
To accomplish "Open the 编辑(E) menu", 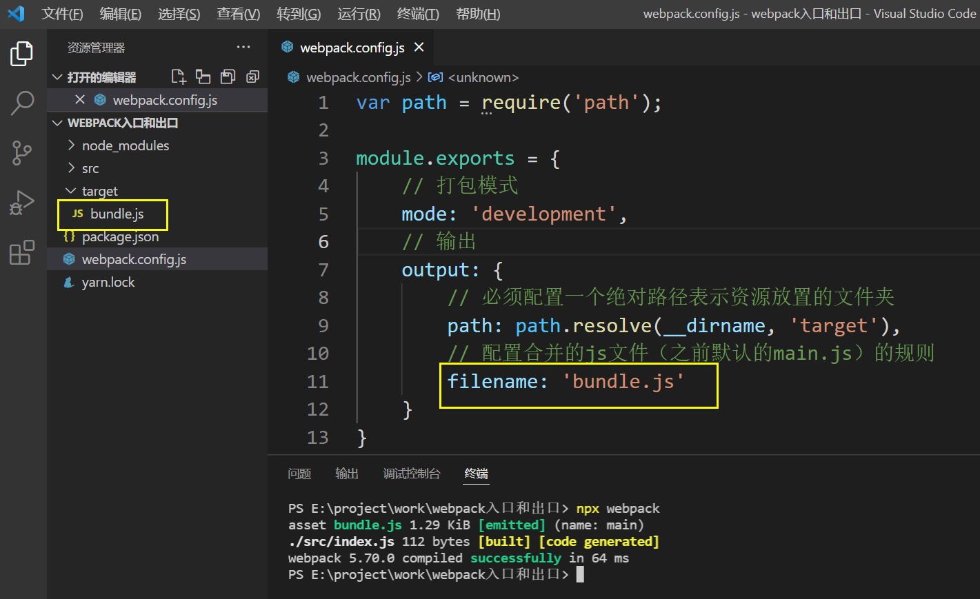I will pos(121,14).
